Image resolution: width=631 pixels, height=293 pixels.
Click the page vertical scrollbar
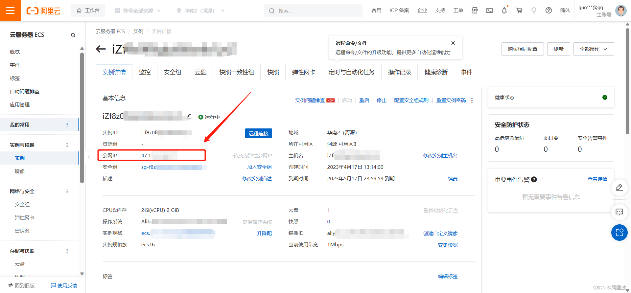[627, 81]
